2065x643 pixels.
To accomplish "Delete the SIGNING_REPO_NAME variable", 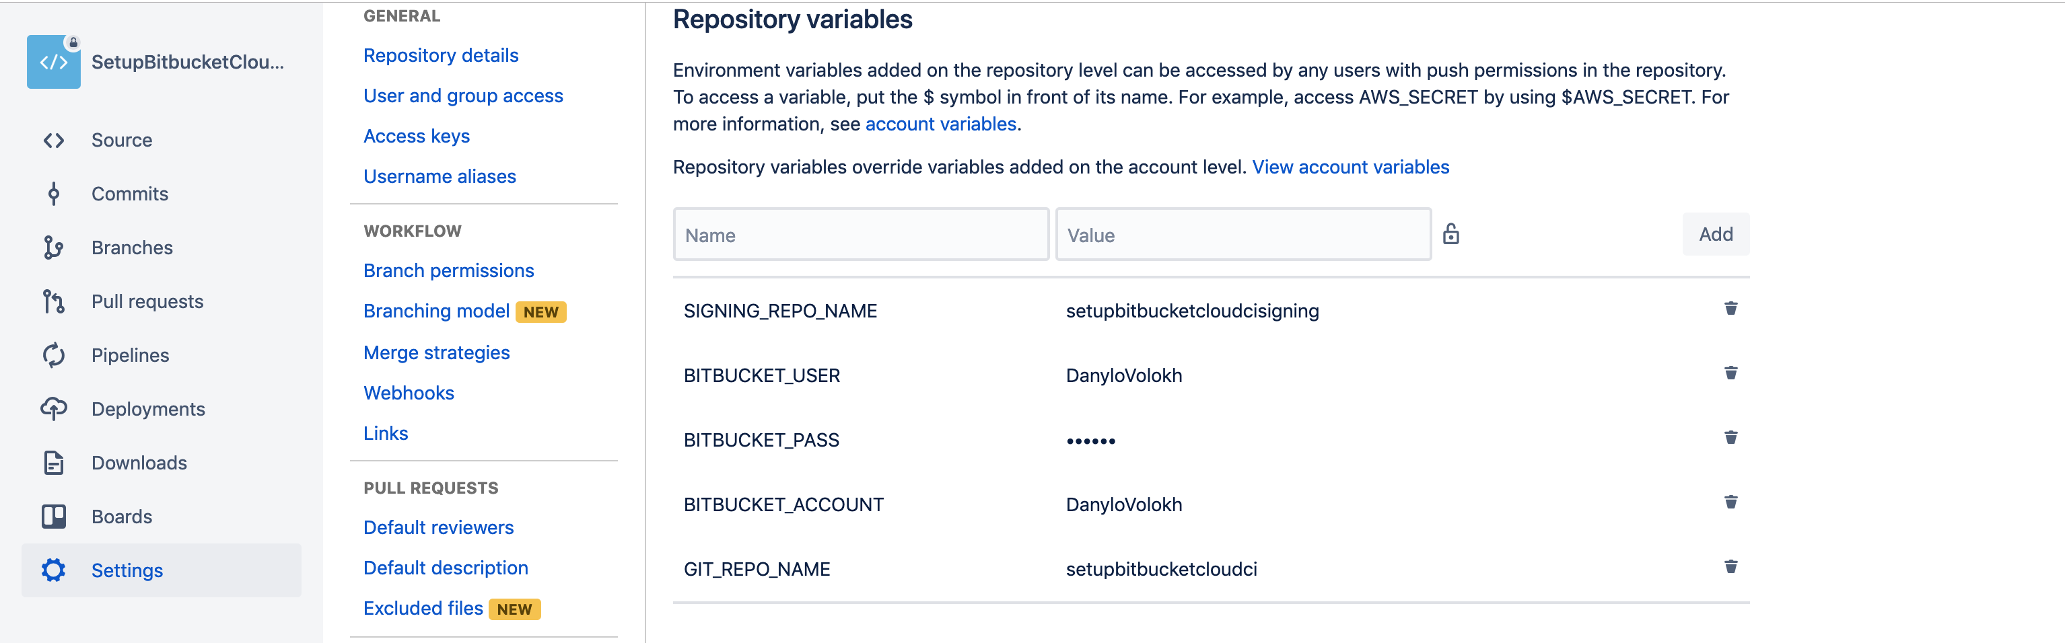I will (1730, 309).
